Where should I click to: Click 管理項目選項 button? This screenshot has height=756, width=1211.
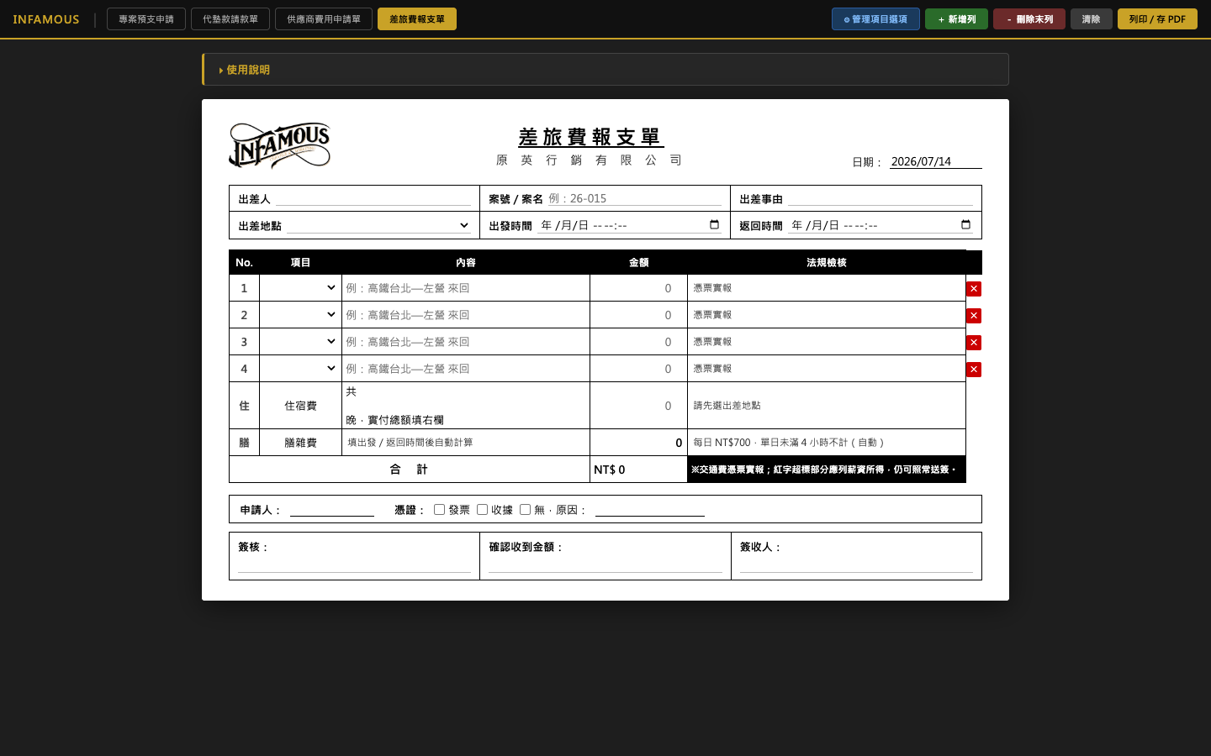(x=875, y=19)
